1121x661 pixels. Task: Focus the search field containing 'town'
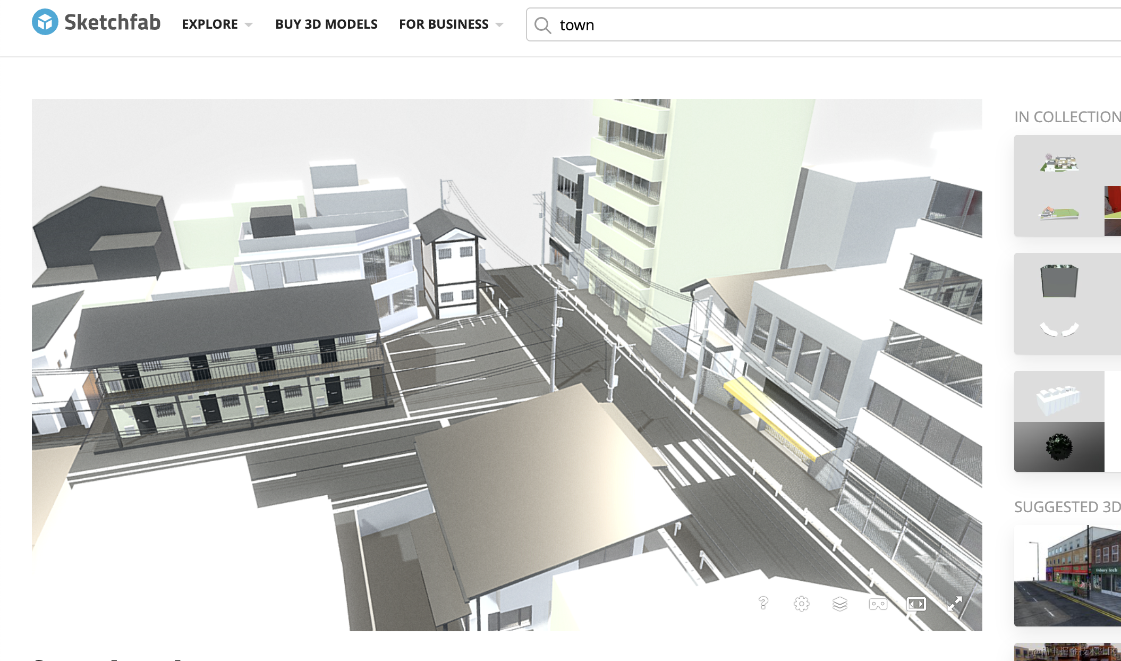tap(823, 24)
